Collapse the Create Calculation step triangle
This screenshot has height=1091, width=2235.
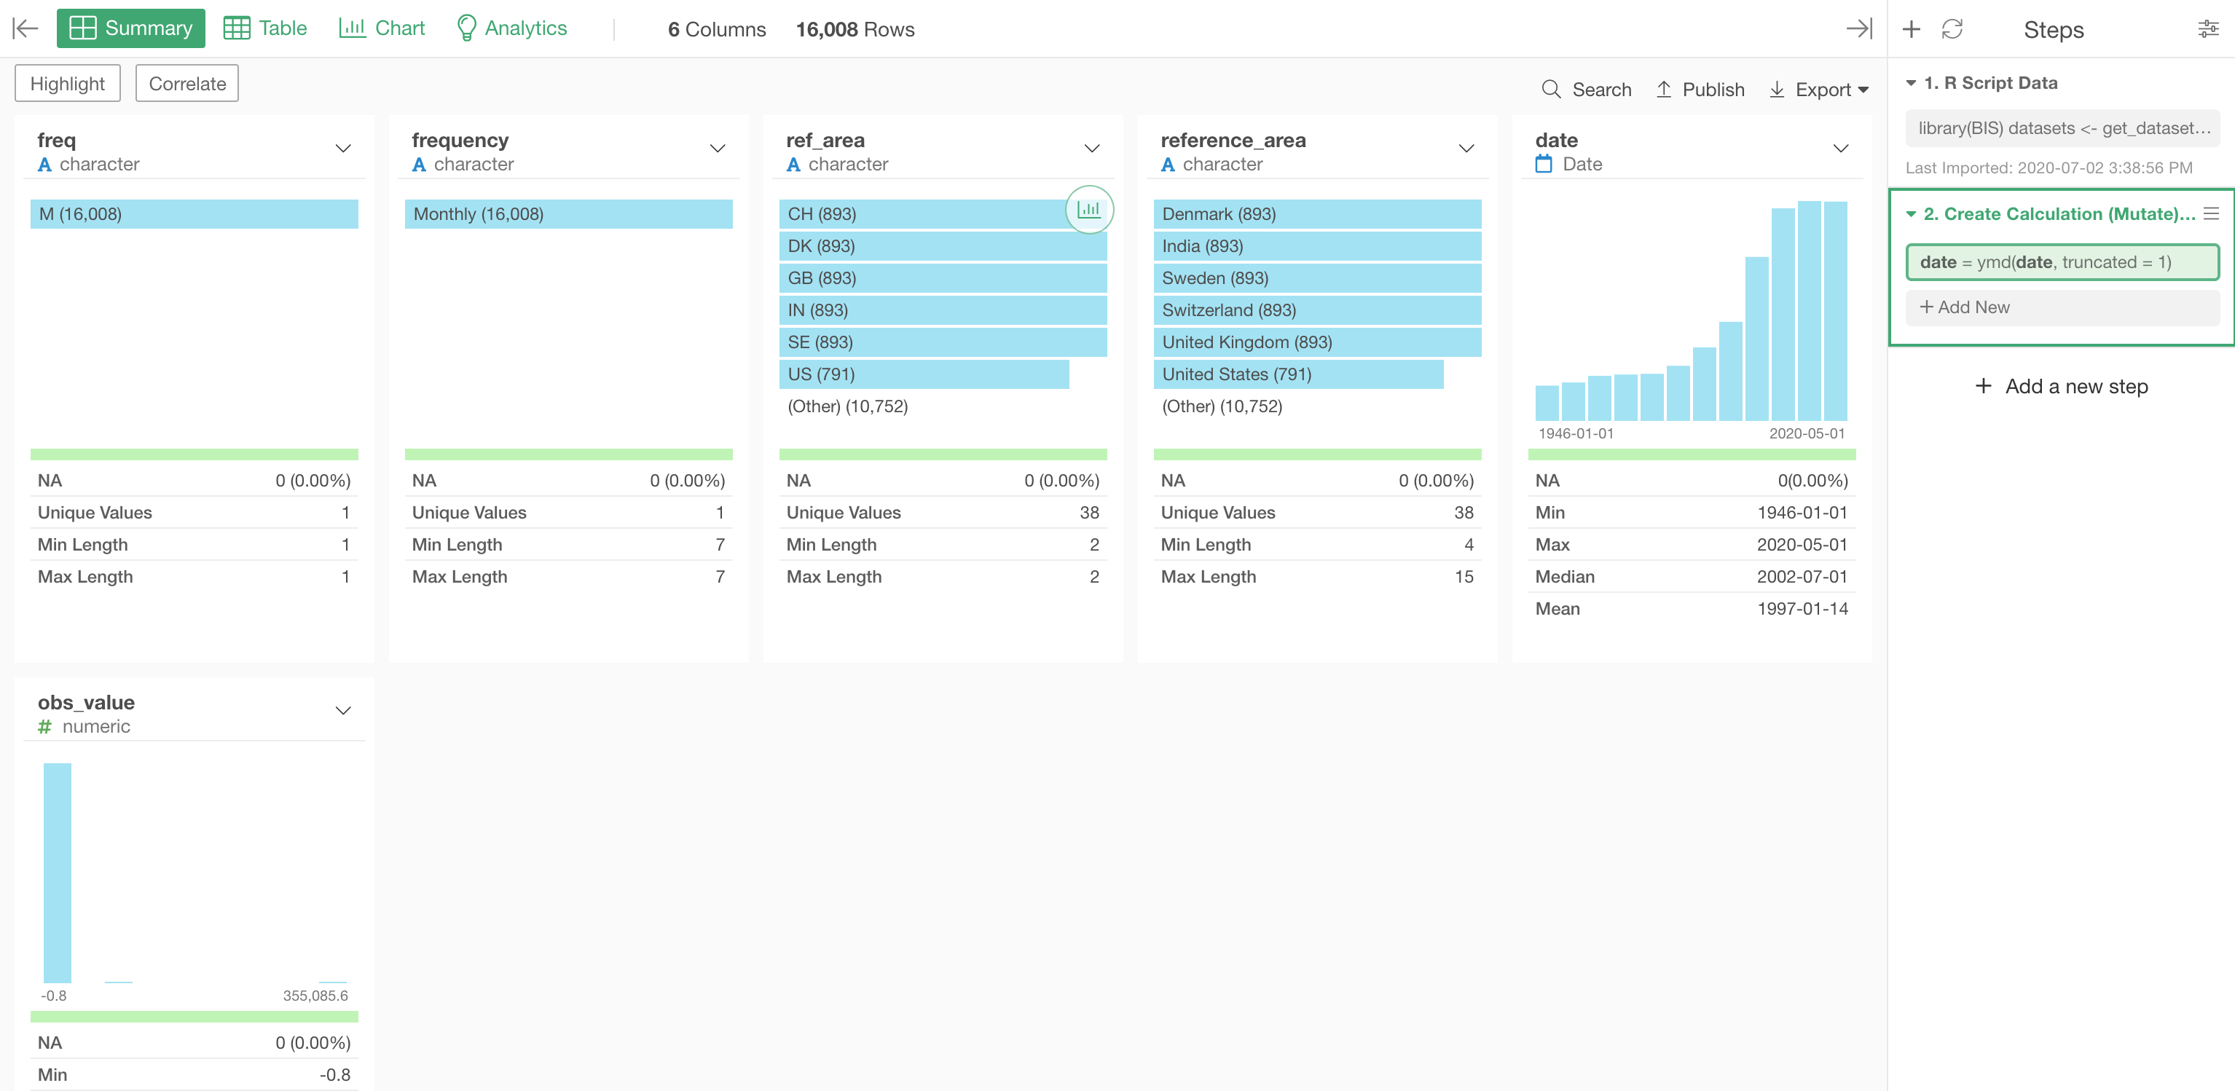click(x=1911, y=213)
